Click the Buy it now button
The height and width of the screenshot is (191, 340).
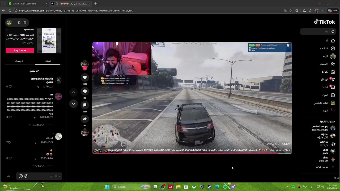pyautogui.click(x=20, y=50)
